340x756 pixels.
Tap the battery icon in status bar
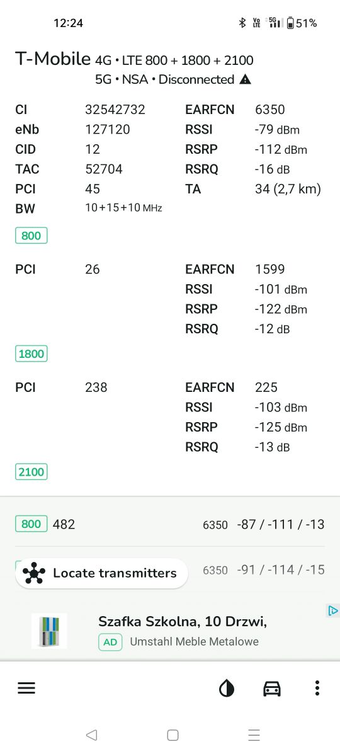[x=290, y=23]
